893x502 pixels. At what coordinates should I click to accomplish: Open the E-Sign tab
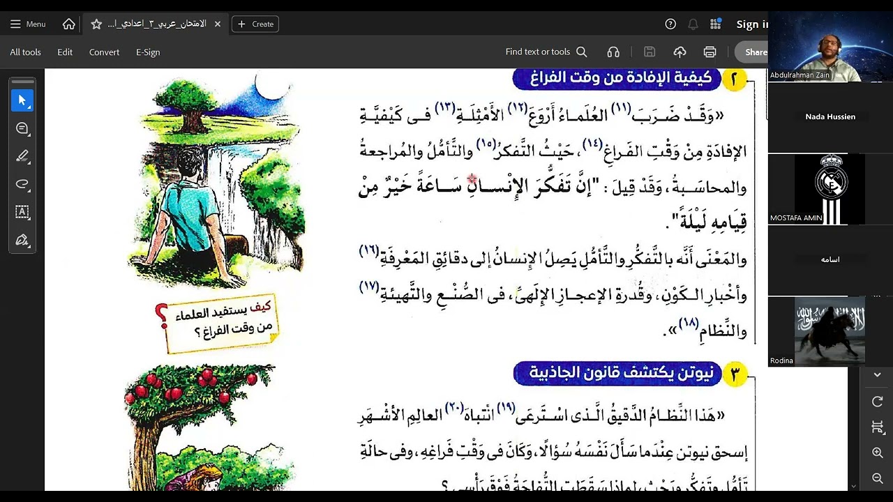pyautogui.click(x=148, y=52)
